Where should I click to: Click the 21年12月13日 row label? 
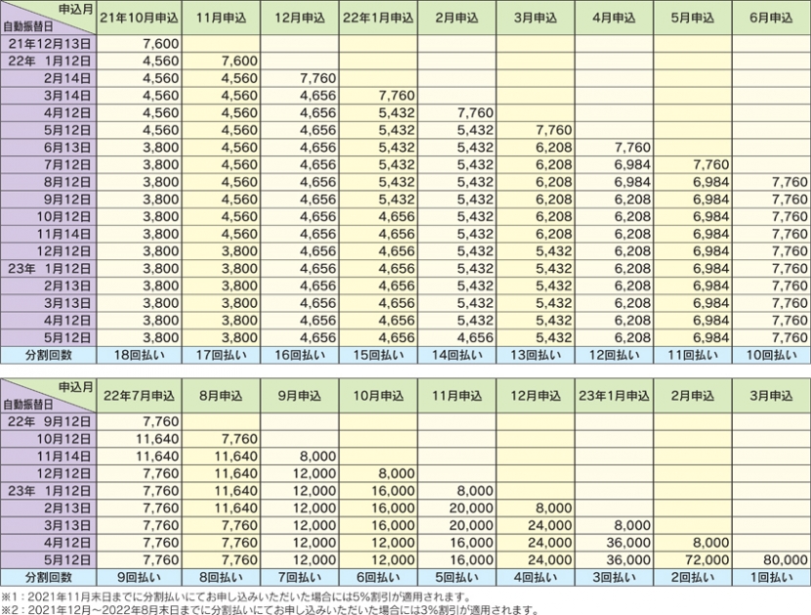(x=49, y=44)
